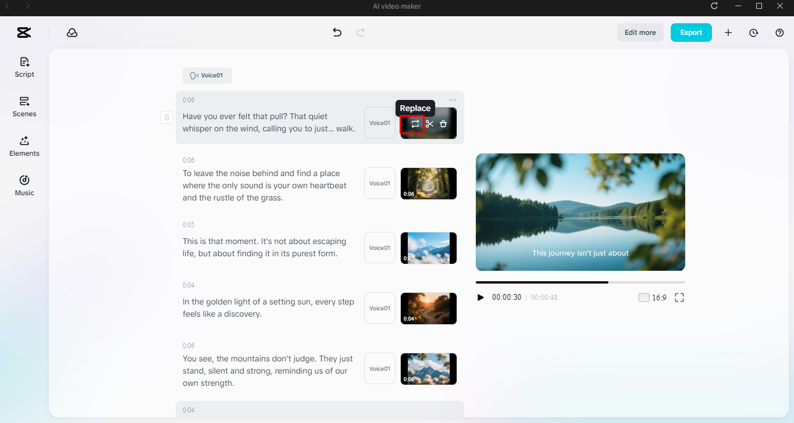Viewport: 794px width, 423px height.
Task: Click the Edit more button
Action: (640, 33)
